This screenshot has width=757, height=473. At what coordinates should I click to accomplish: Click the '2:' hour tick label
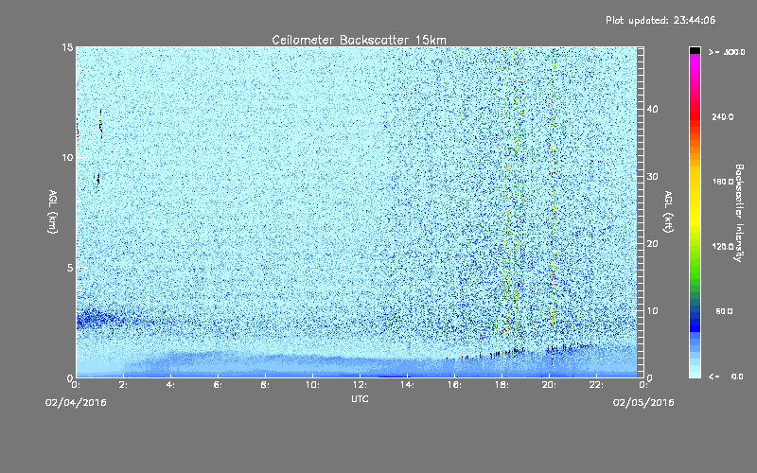coord(123,385)
